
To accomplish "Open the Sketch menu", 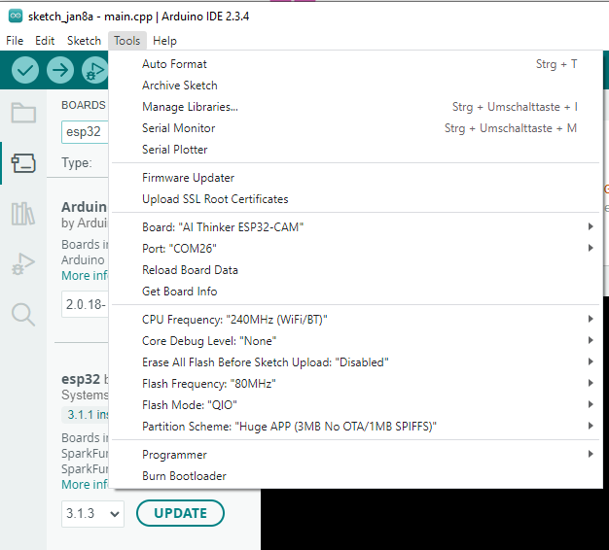I will [x=84, y=41].
